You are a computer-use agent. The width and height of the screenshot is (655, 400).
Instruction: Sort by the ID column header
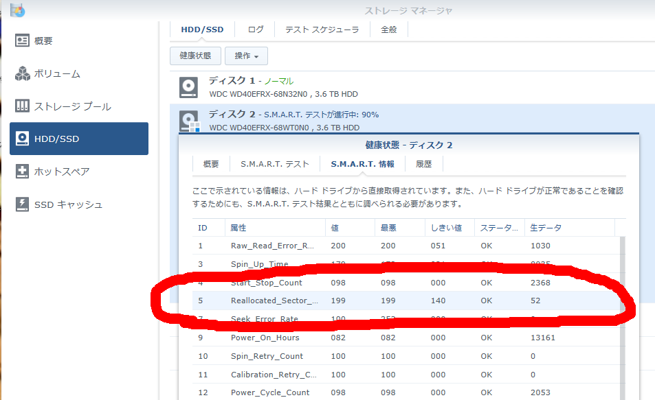click(208, 228)
